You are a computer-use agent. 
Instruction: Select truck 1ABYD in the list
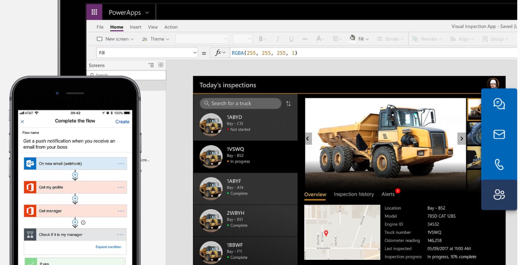(x=245, y=125)
